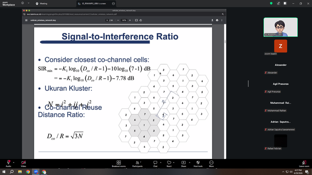Print the PDF document
This screenshot has width=312, height=175.
(x=217, y=20)
